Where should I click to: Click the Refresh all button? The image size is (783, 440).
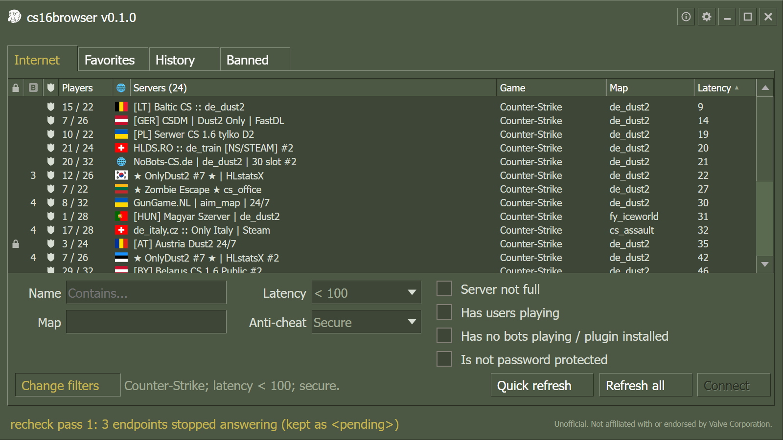(x=646, y=385)
